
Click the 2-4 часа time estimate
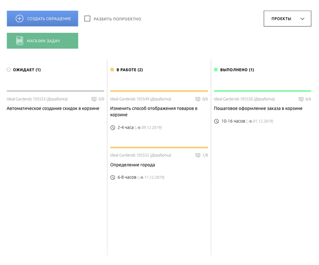pyautogui.click(x=125, y=127)
